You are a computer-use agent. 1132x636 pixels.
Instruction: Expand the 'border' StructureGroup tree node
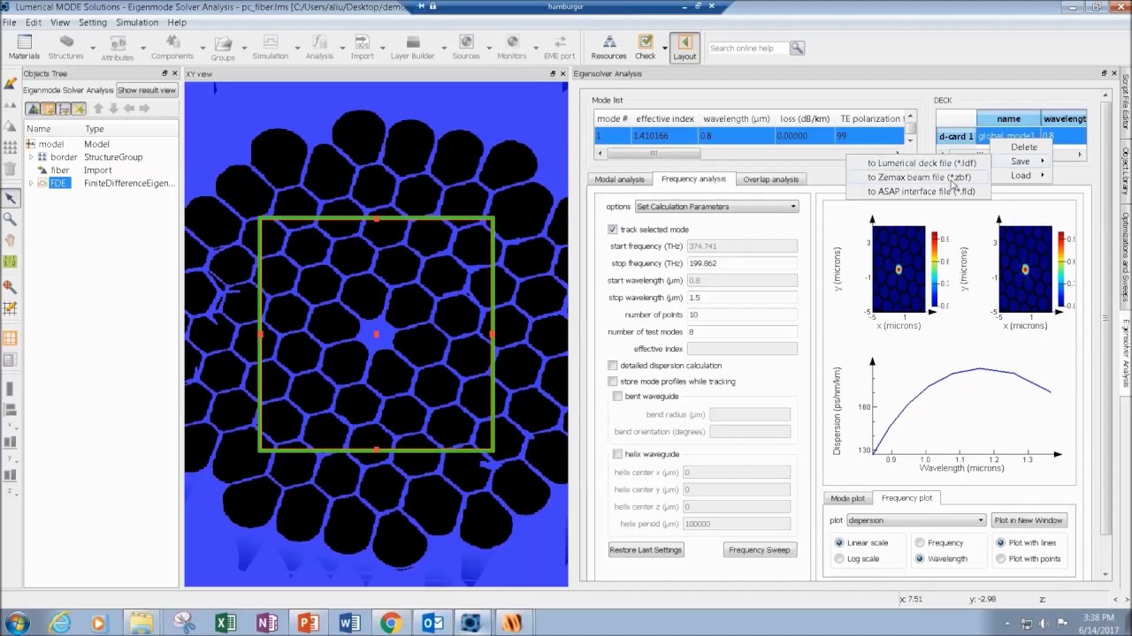[31, 157]
